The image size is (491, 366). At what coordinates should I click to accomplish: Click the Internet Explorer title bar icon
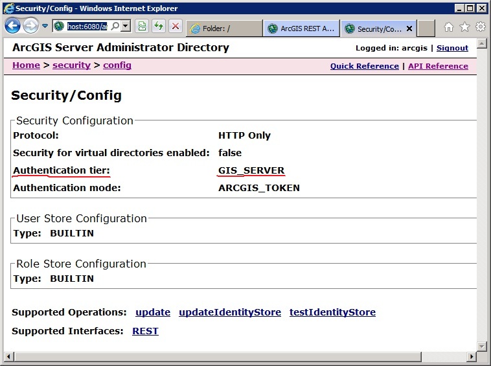8,8
